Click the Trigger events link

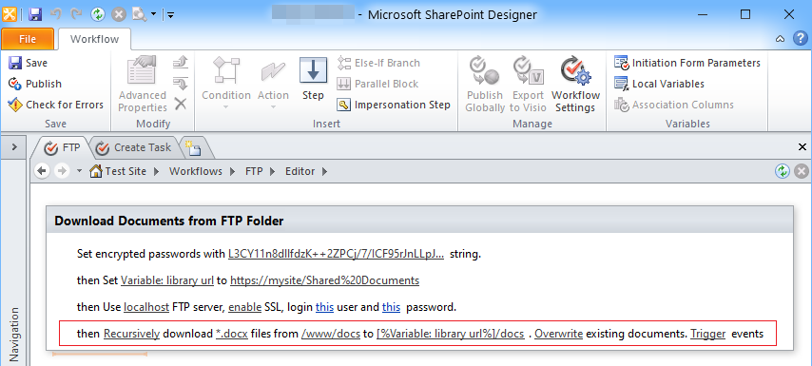click(708, 334)
